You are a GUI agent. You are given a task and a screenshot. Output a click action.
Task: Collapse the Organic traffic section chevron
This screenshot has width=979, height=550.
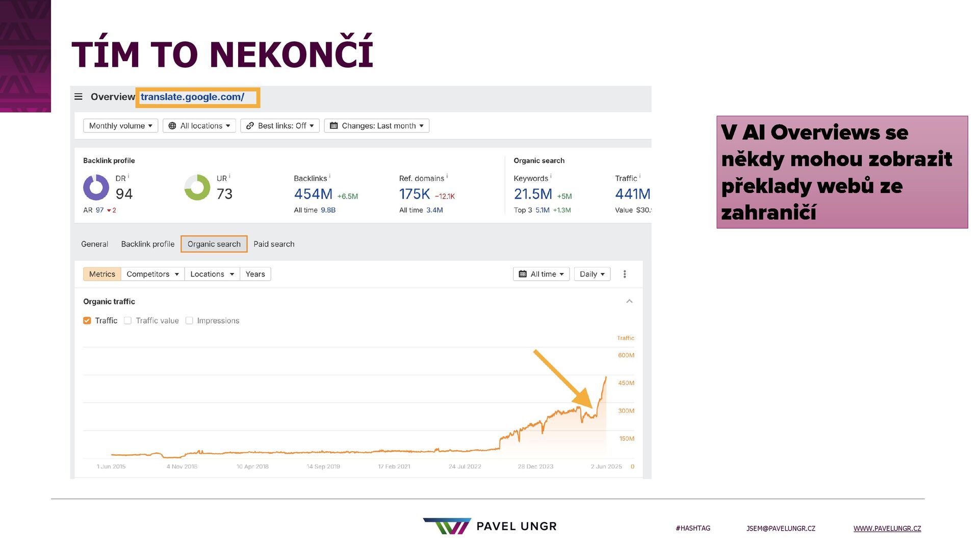(x=629, y=301)
